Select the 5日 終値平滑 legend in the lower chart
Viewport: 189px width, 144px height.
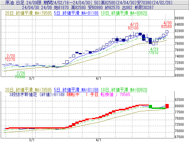click(x=76, y=90)
